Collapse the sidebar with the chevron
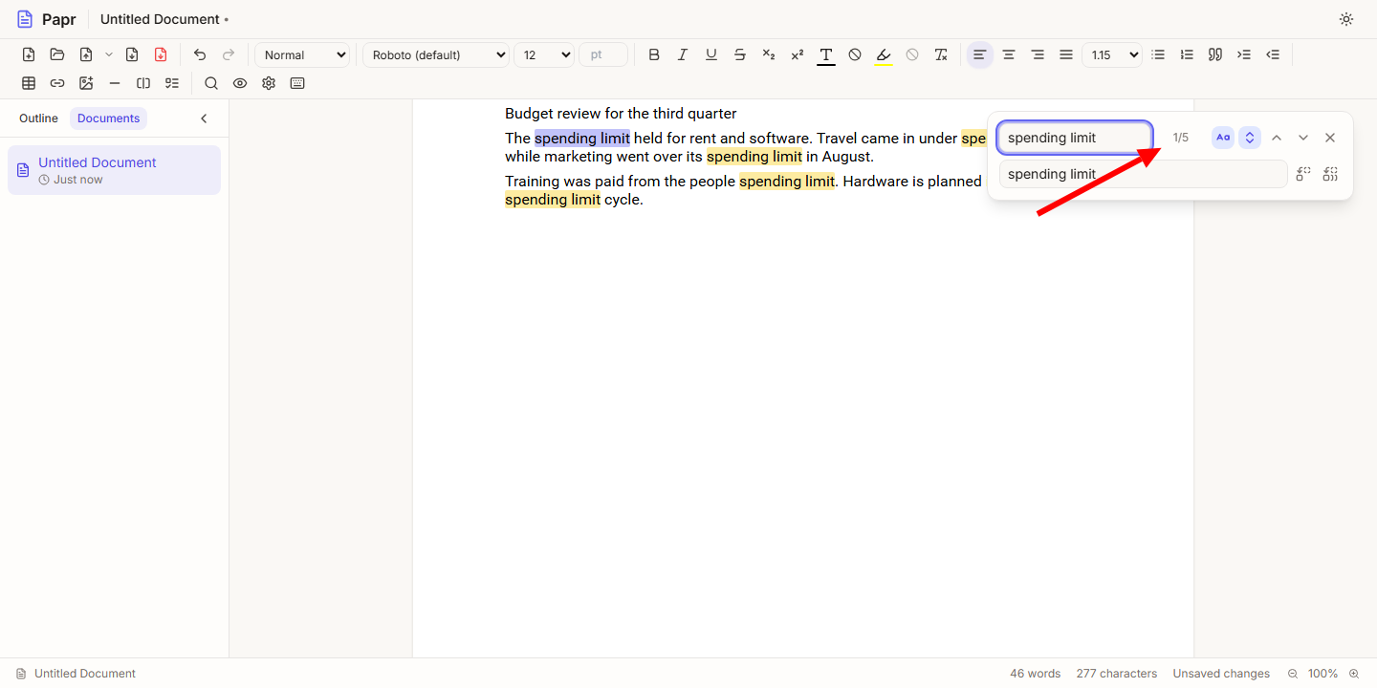 pyautogui.click(x=204, y=118)
